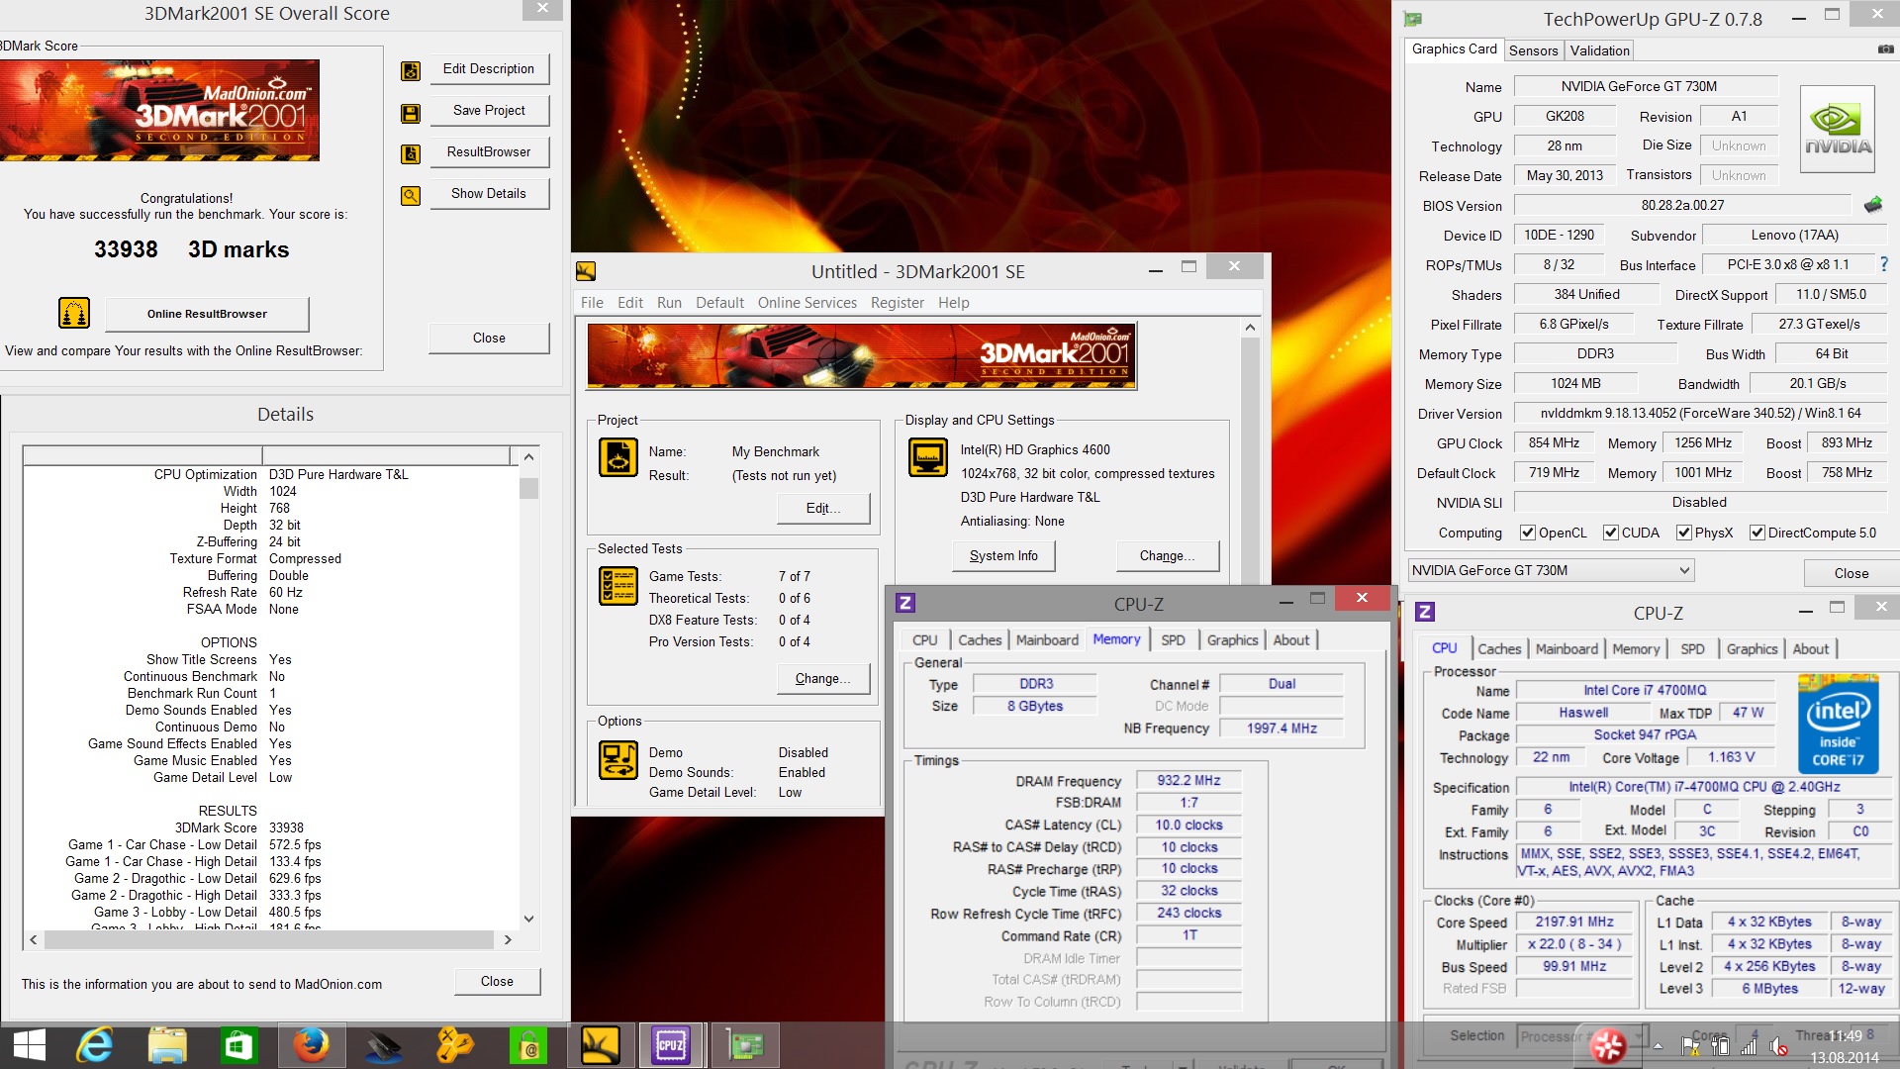Open the Windows Store taskbar icon
The image size is (1900, 1069).
point(238,1045)
